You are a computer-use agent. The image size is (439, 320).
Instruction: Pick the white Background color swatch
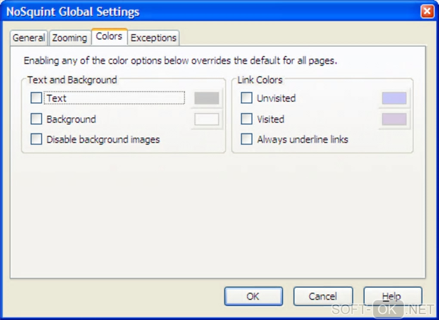point(207,119)
